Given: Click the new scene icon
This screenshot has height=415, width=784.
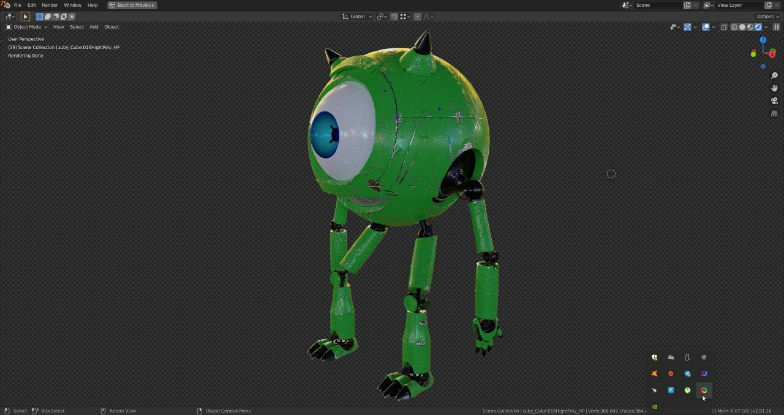Looking at the screenshot, I should [687, 5].
